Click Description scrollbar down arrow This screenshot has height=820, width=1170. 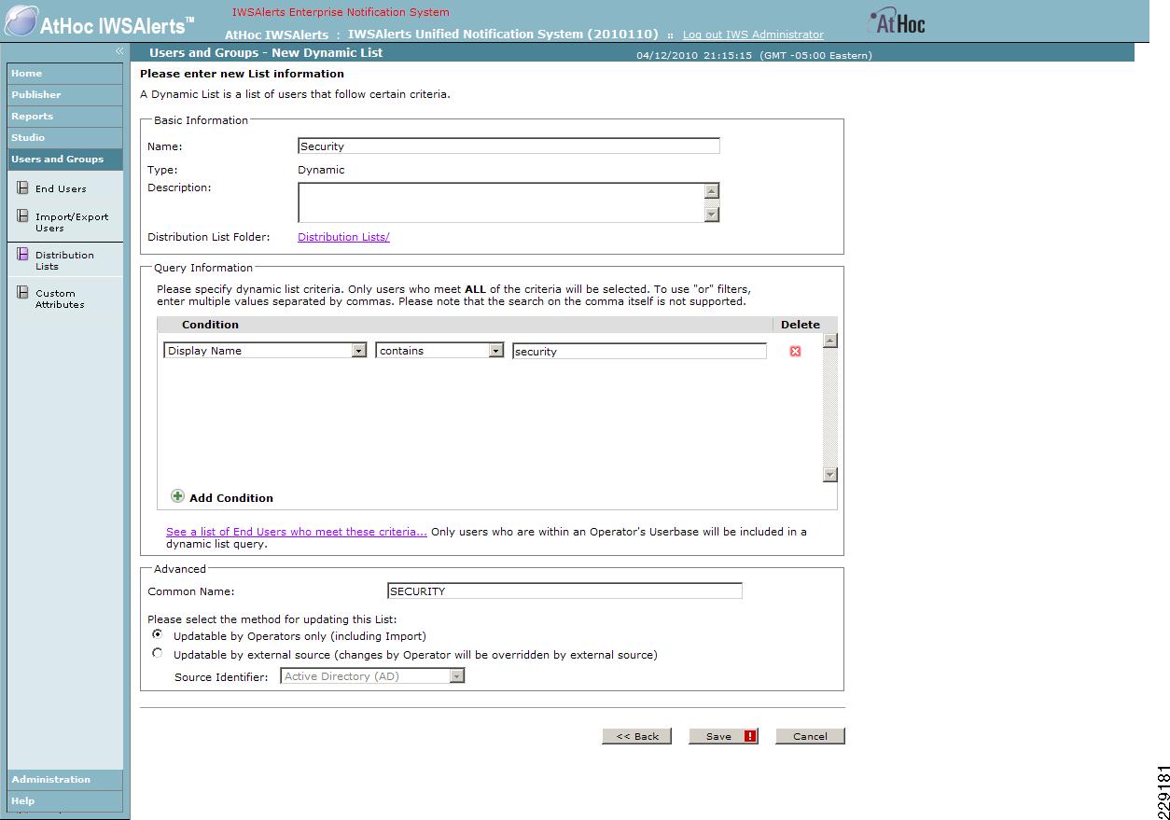(712, 214)
